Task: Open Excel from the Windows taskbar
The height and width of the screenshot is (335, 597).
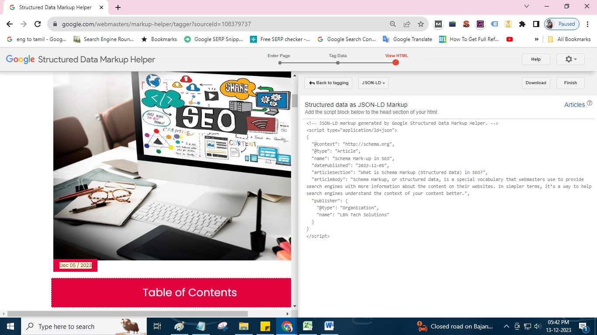Action: click(308, 326)
